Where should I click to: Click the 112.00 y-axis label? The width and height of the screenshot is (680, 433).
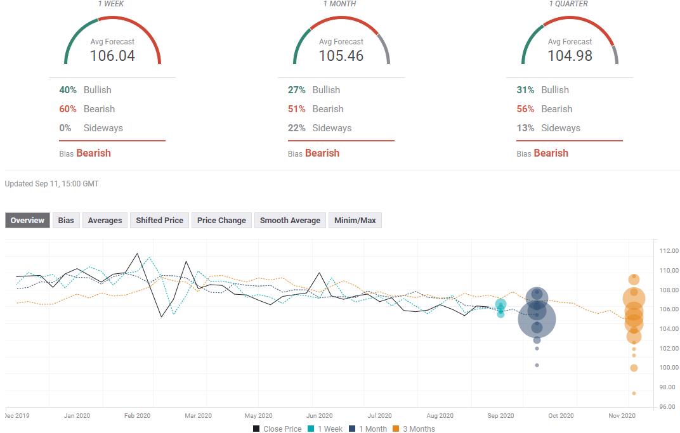pyautogui.click(x=669, y=250)
